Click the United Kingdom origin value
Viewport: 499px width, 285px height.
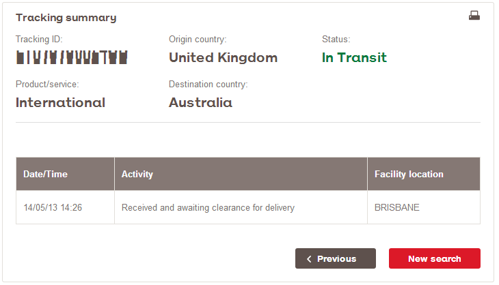pyautogui.click(x=223, y=57)
